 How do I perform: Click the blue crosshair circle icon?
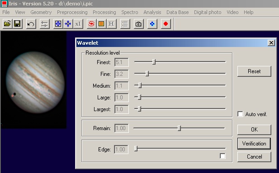(58, 24)
